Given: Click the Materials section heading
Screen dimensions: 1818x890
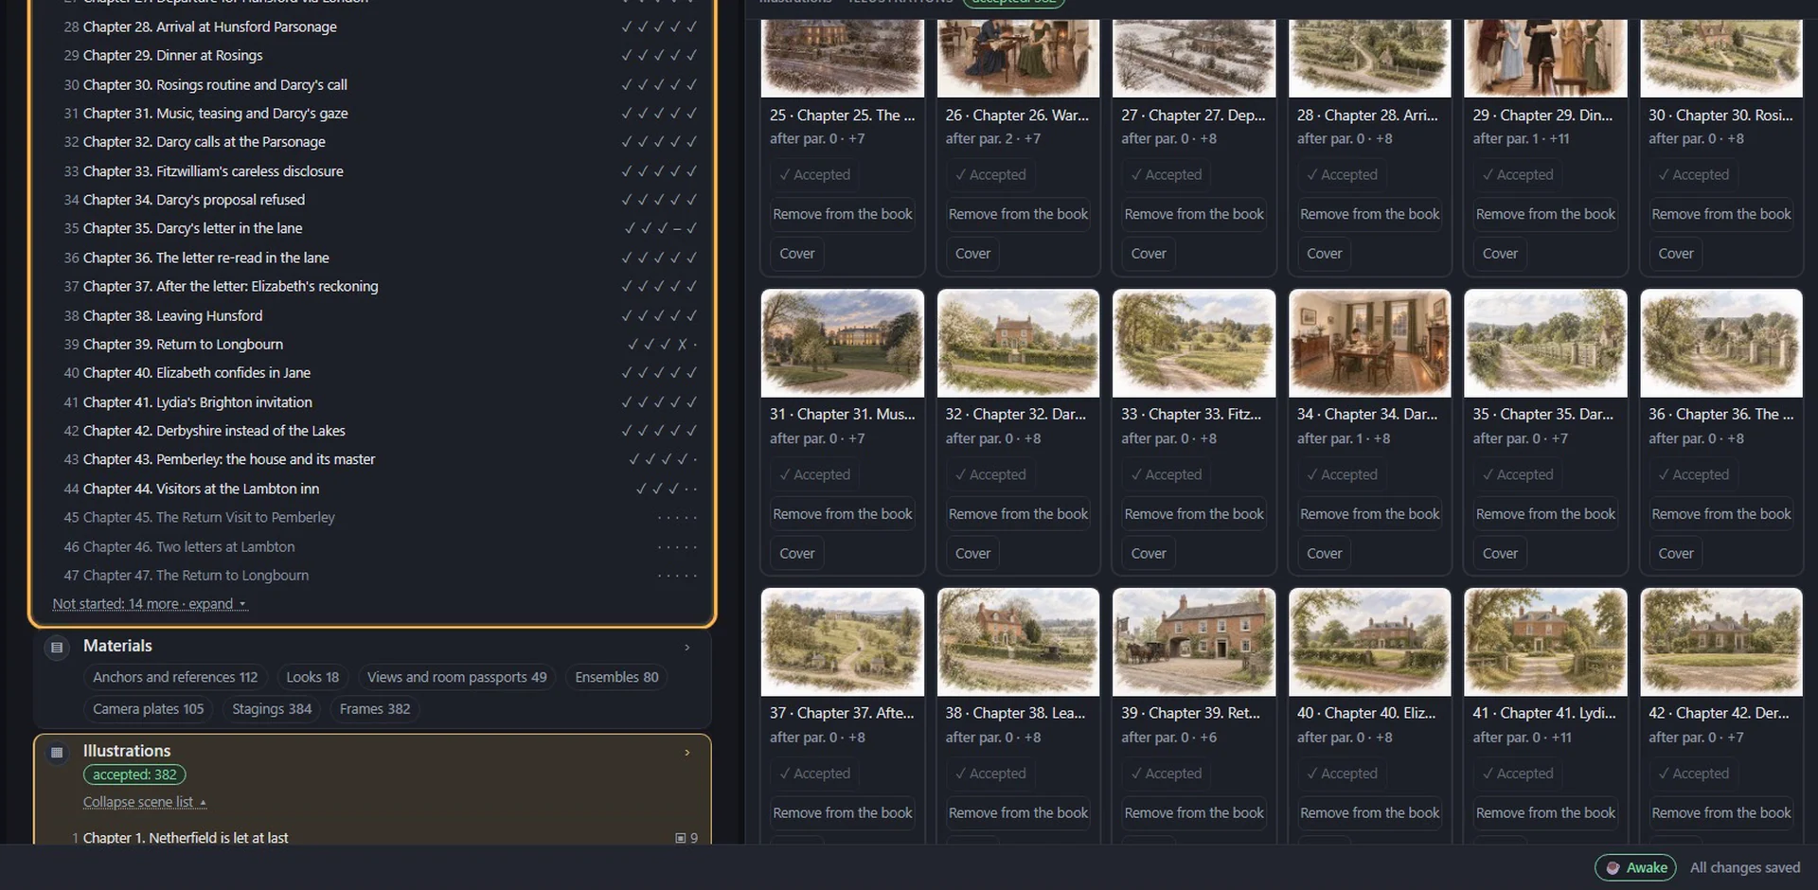Looking at the screenshot, I should point(117,646).
